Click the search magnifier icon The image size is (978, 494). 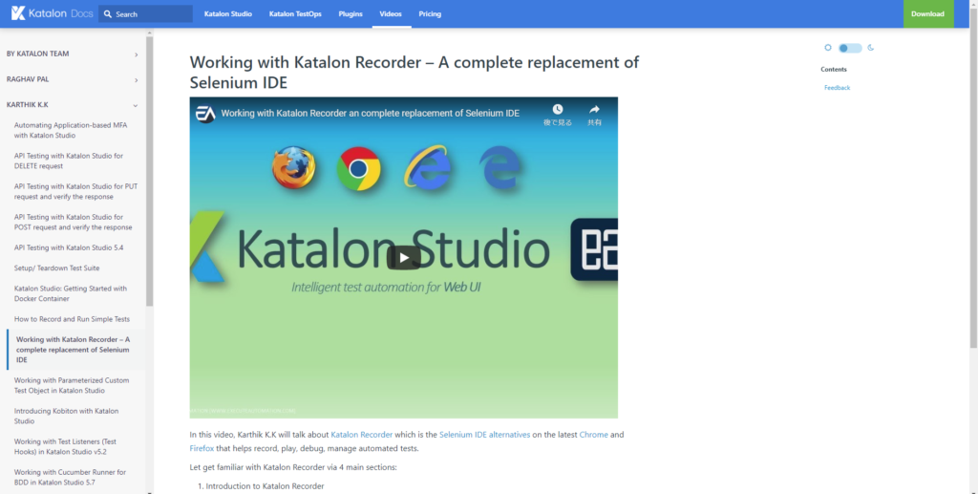[x=108, y=13]
